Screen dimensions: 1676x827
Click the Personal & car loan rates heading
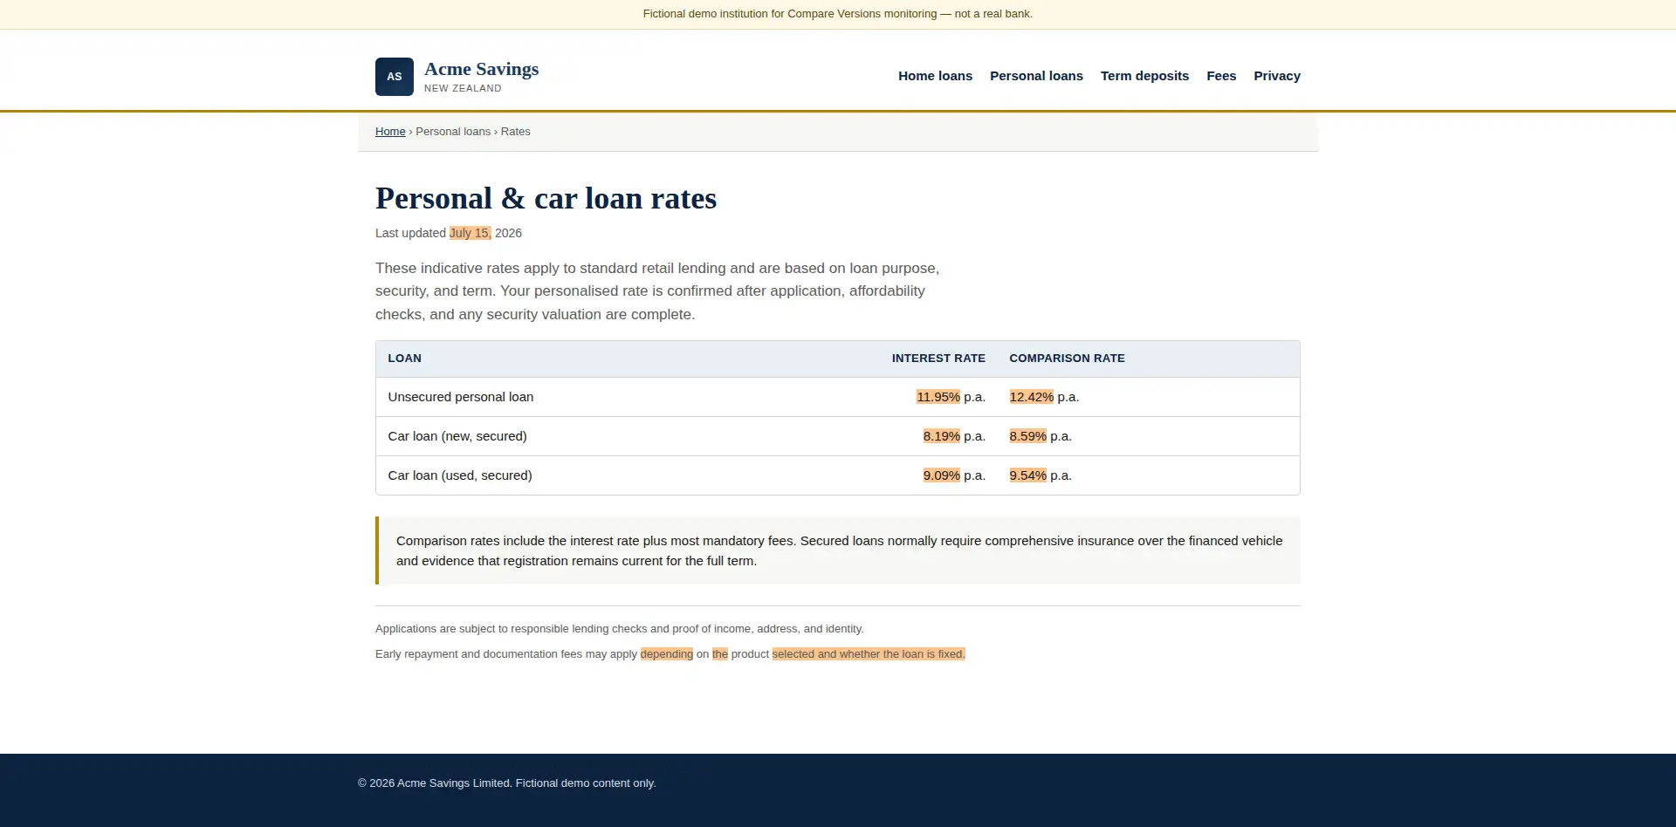tap(546, 199)
